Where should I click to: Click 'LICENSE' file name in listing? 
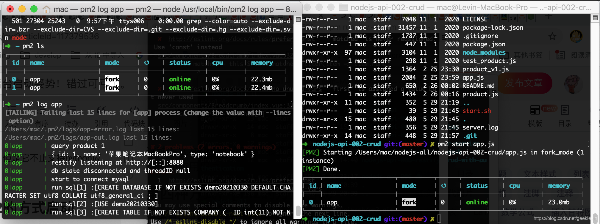tap(475, 19)
